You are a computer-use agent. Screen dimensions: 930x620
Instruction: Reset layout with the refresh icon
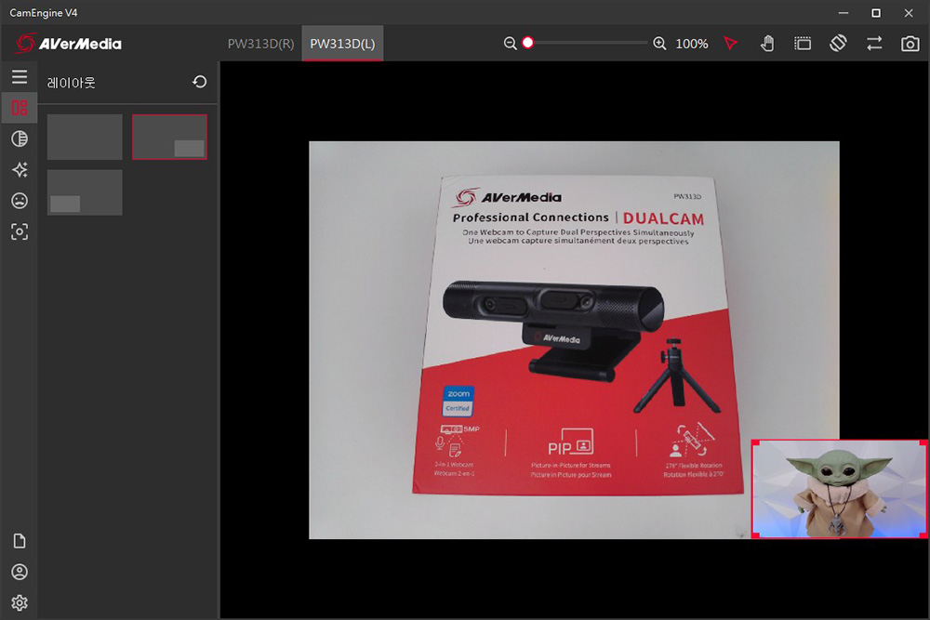coord(200,82)
